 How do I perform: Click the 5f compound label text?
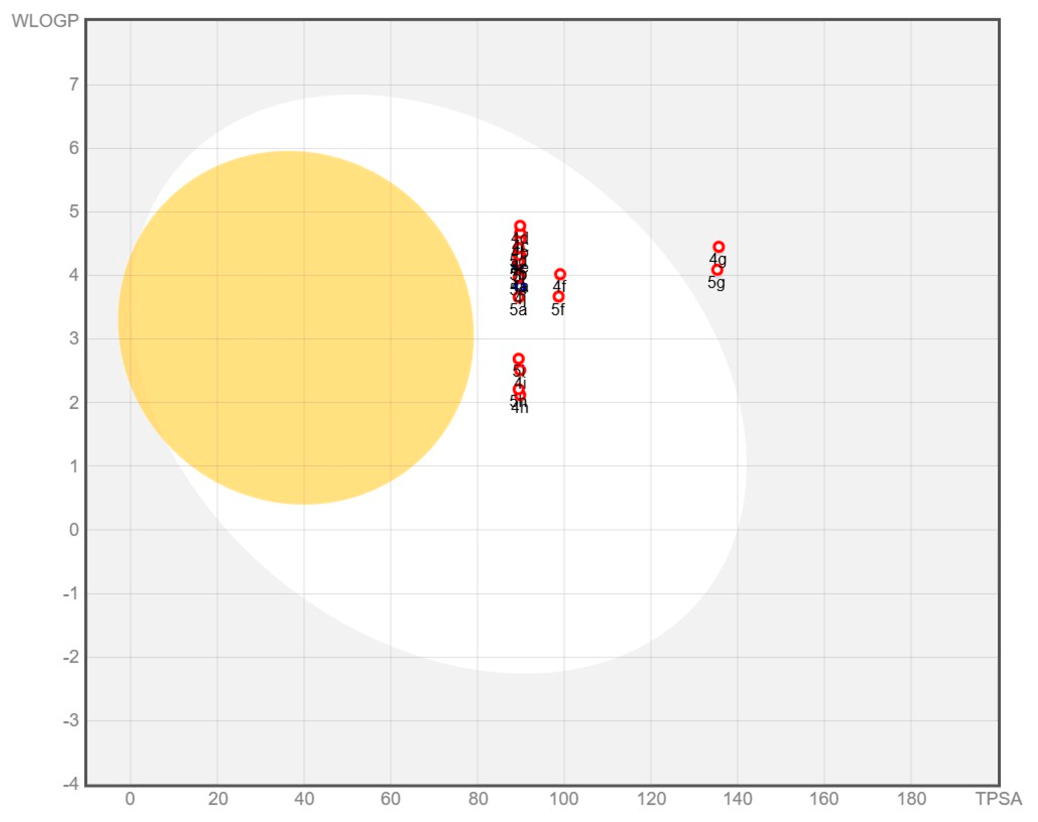coord(558,309)
